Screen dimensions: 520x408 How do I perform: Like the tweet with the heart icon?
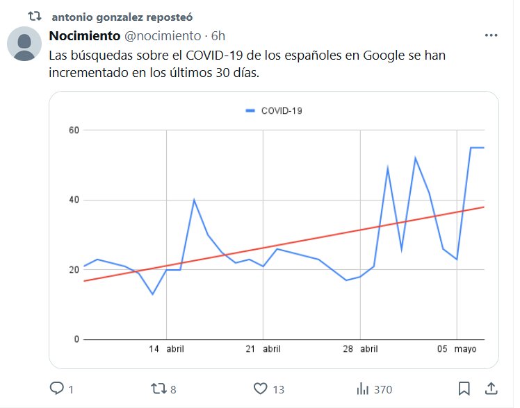pyautogui.click(x=261, y=389)
